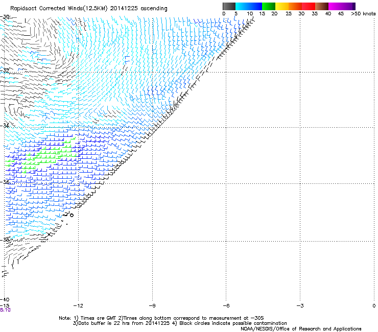Click the 'NOAA/NESDIS/Office of Research and Applications' credit
Image resolution: width=378 pixels, height=332 pixels.
(301, 329)
